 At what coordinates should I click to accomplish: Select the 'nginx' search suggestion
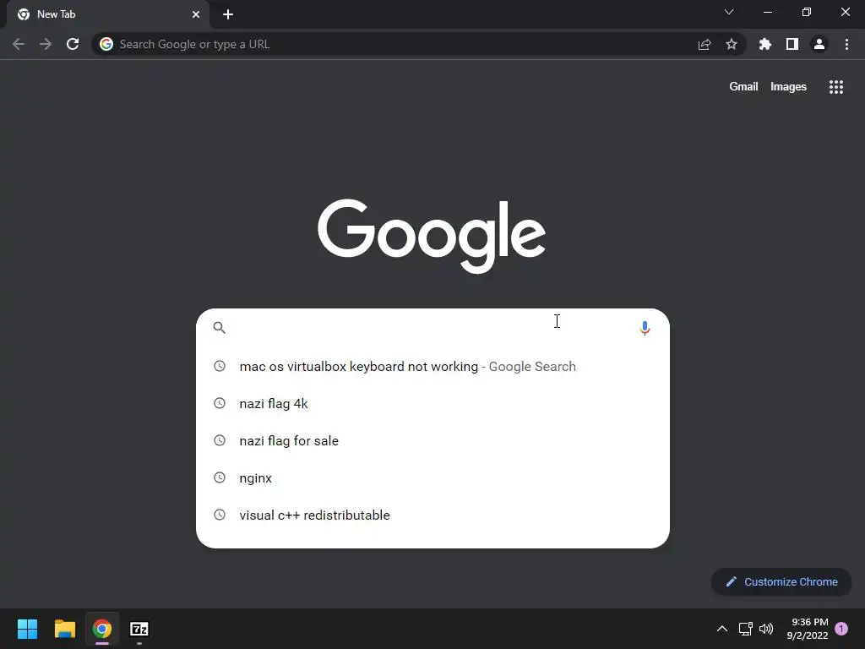click(x=433, y=478)
